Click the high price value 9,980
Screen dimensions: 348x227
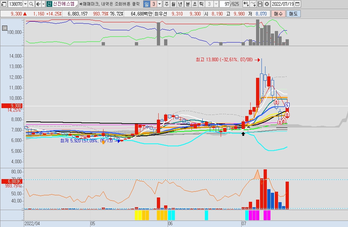click(x=239, y=14)
